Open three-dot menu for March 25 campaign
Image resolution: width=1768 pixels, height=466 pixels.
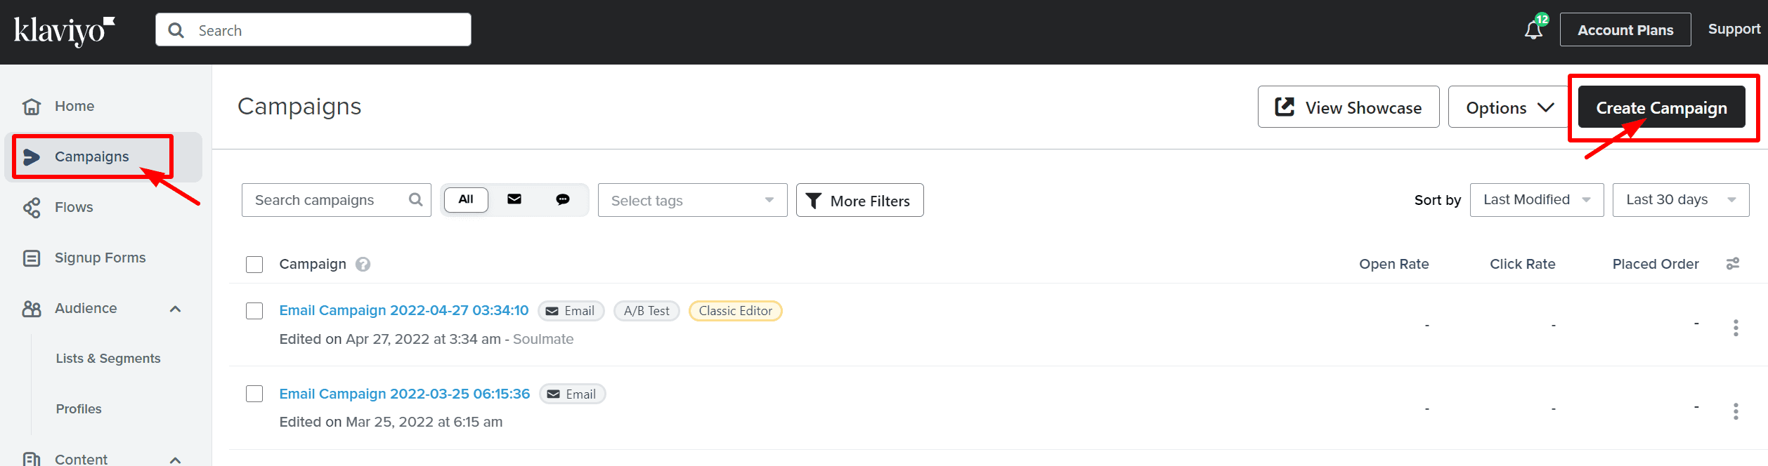pos(1736,411)
